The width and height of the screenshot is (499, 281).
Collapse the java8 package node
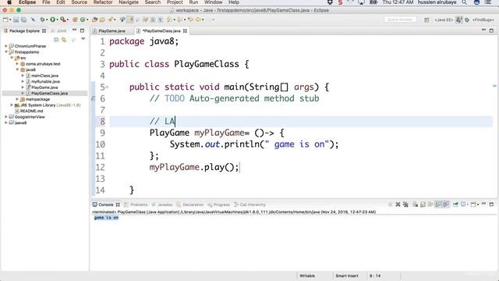(17, 69)
